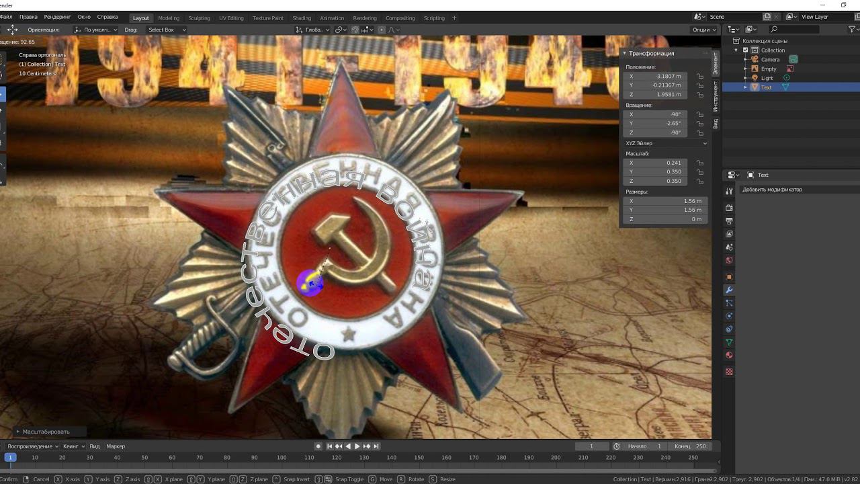
Task: Open the Drag 'Select Box' dropdown
Action: (x=167, y=30)
